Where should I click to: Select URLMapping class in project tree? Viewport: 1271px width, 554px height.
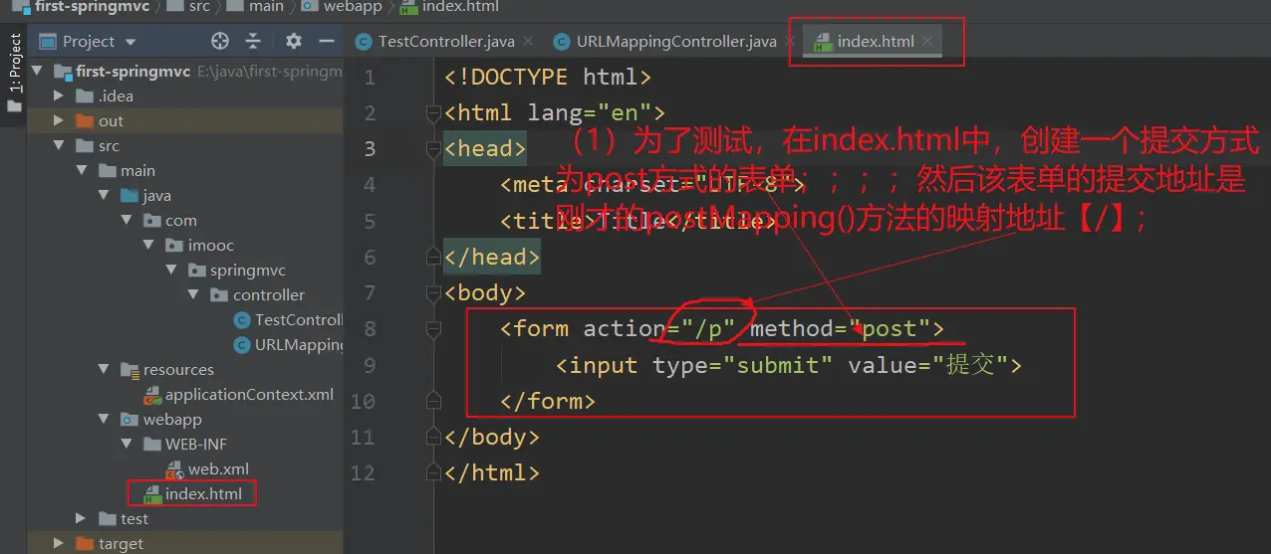(287, 344)
